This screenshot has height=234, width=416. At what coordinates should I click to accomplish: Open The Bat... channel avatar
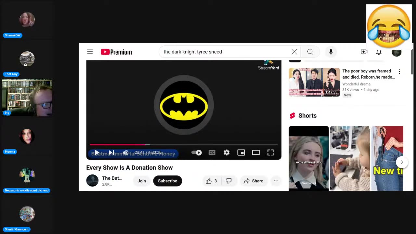point(92,181)
